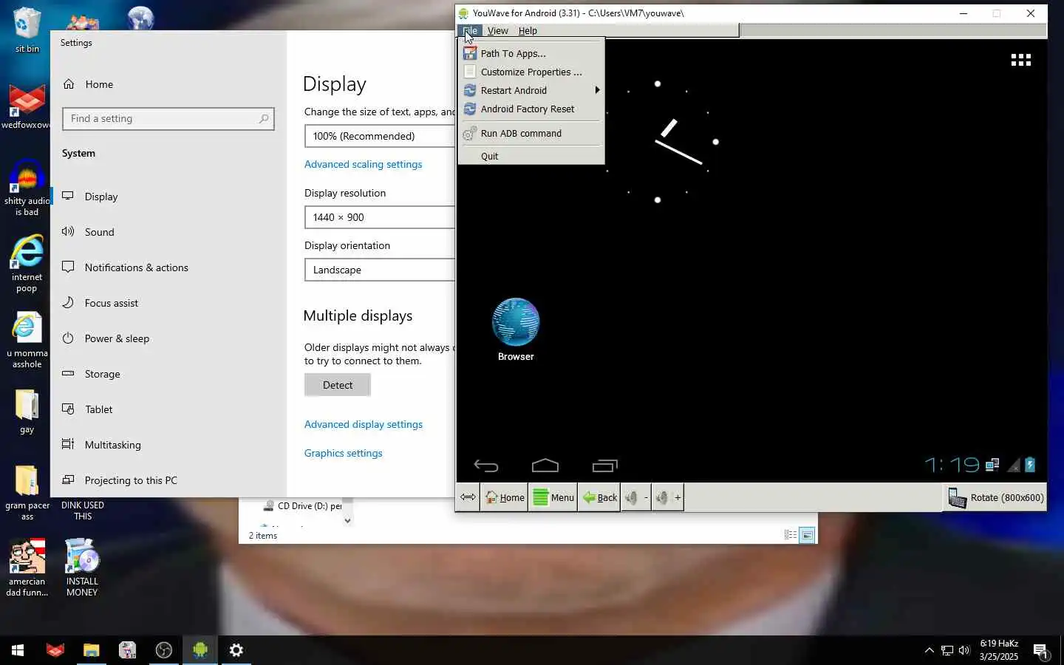Open Graphics settings link

click(343, 453)
